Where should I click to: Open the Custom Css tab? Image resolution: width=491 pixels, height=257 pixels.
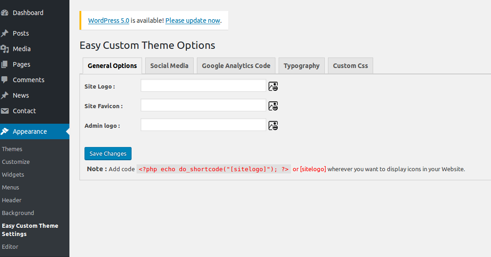tap(350, 66)
